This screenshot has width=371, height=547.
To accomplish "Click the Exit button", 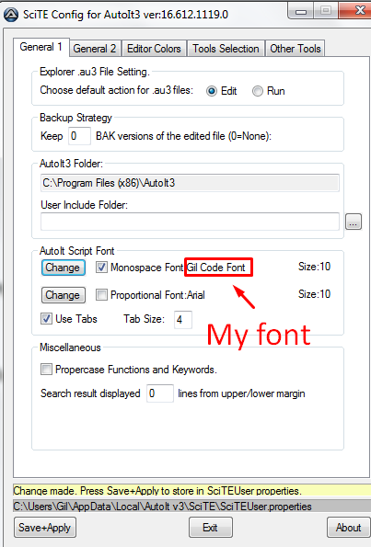I will point(211,528).
